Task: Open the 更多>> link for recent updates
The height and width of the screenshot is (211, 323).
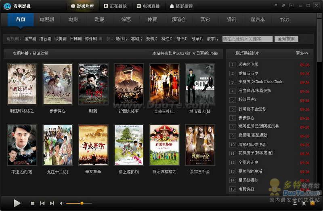Action: 302,53
